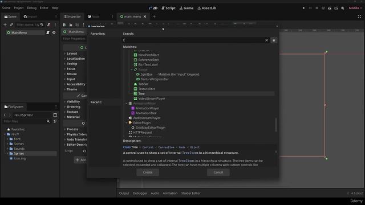Expand Sounds folder in FileSystem

[x=7, y=149]
